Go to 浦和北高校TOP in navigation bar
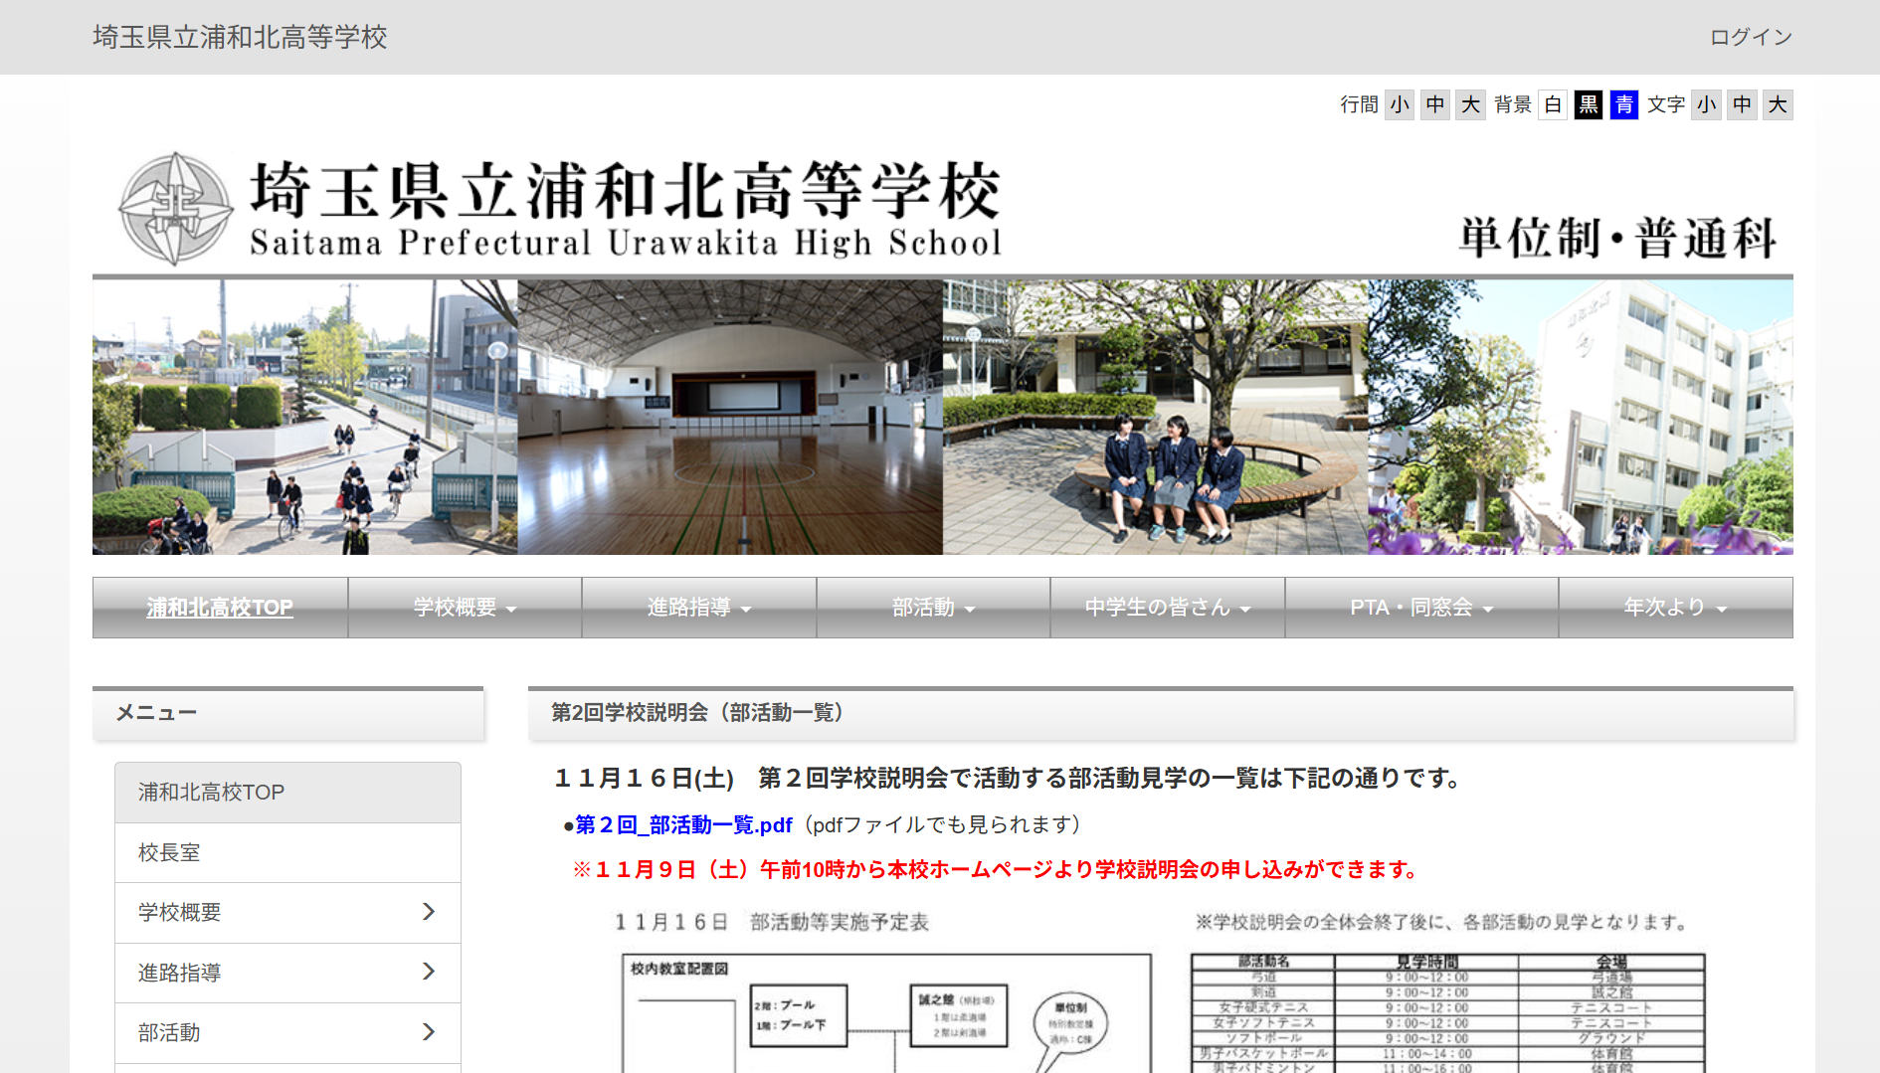This screenshot has height=1073, width=1880. [x=220, y=608]
